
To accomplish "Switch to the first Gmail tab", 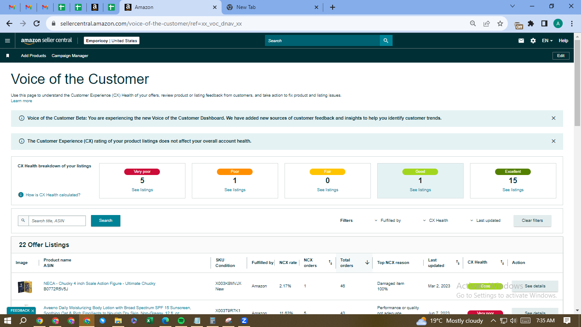I will pyautogui.click(x=12, y=7).
